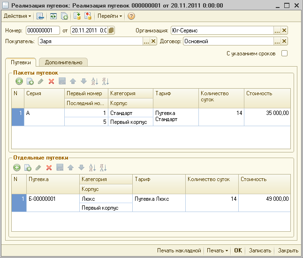
Task: Clear the Организация field
Action: click(x=284, y=30)
